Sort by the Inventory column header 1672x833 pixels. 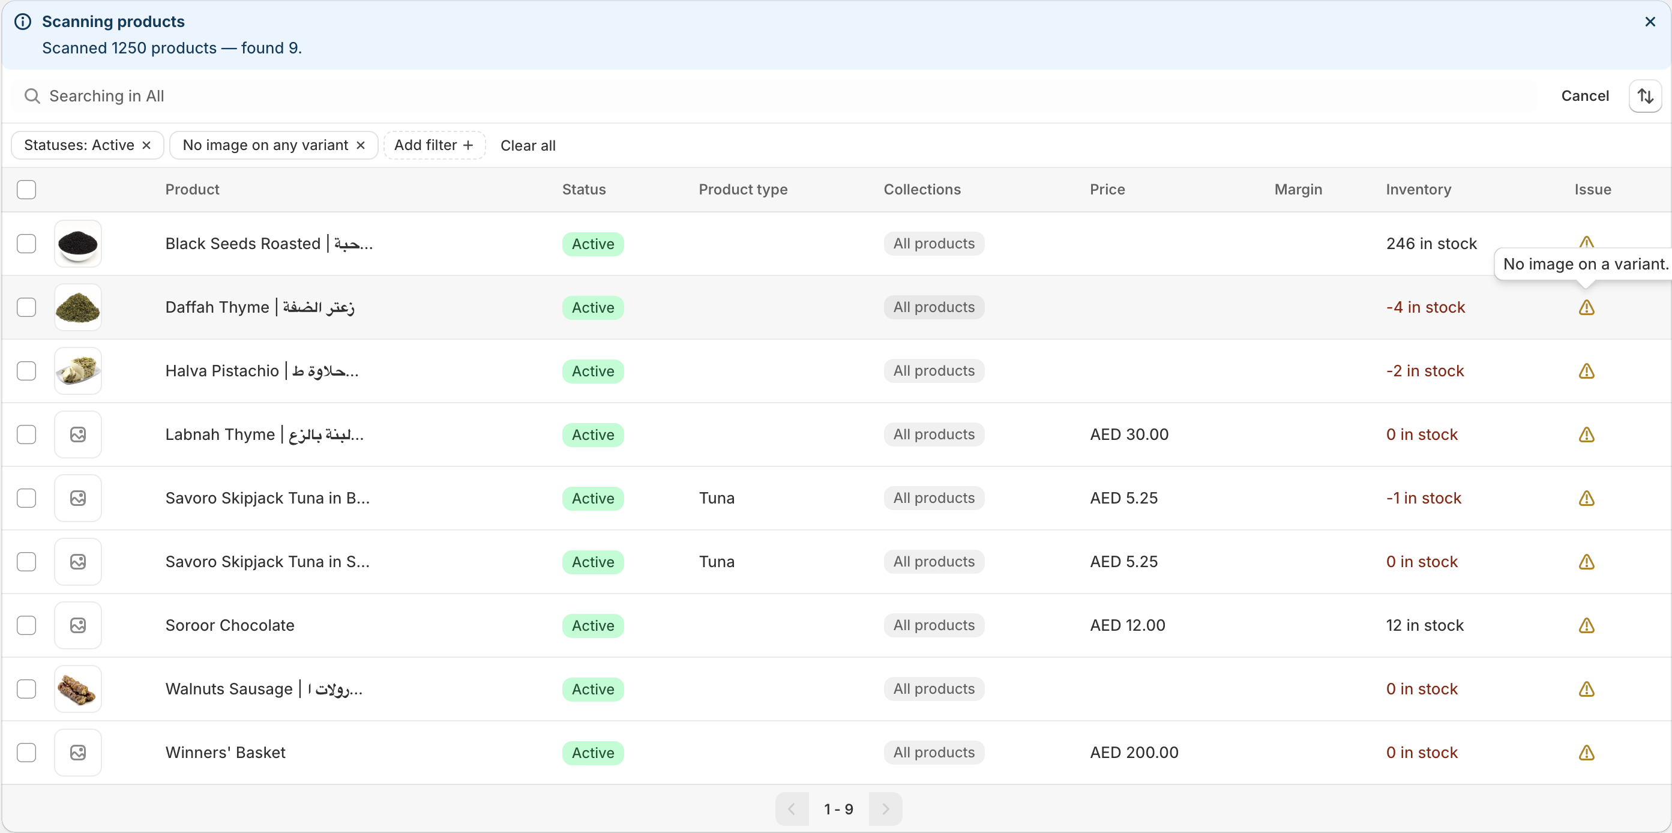1418,190
